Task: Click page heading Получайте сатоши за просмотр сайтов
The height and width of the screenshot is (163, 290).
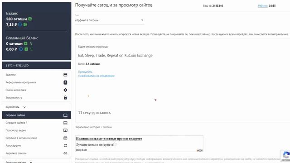Action: click(114, 5)
